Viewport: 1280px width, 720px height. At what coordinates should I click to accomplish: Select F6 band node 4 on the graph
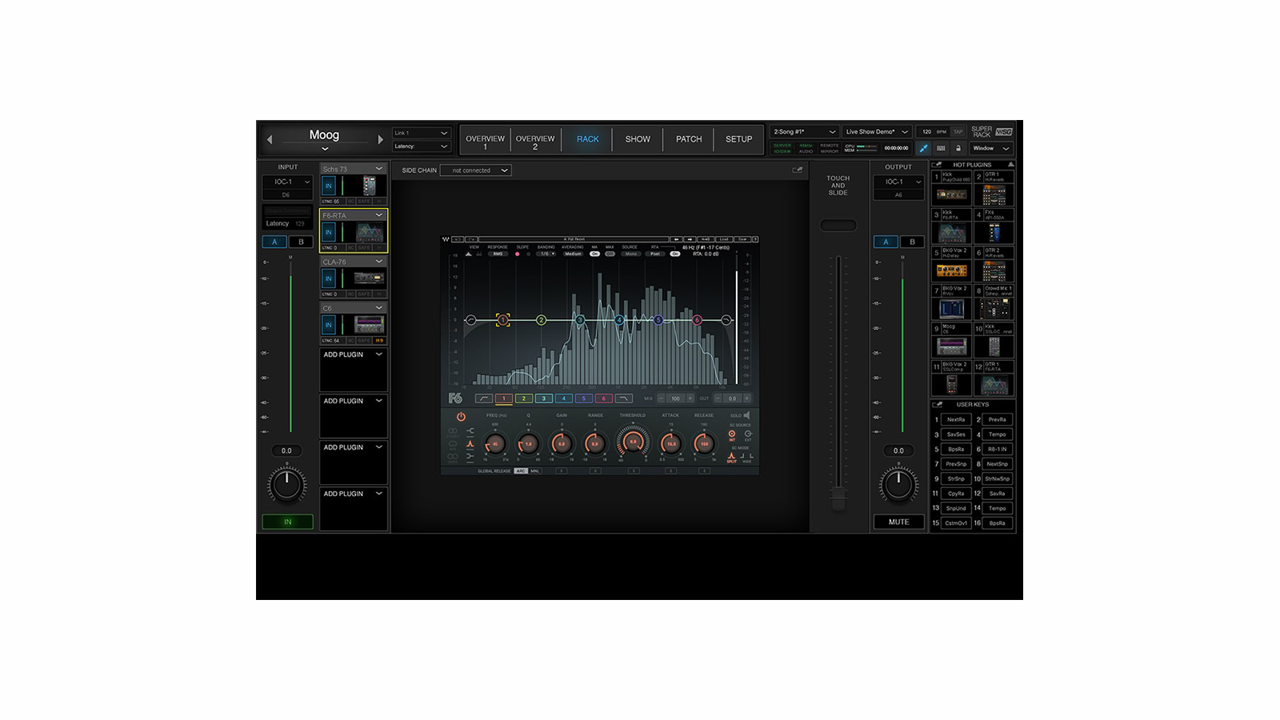[619, 320]
